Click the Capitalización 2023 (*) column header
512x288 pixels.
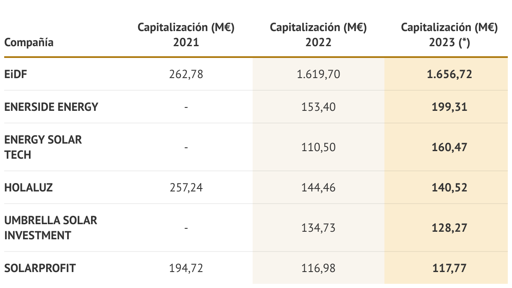449,35
